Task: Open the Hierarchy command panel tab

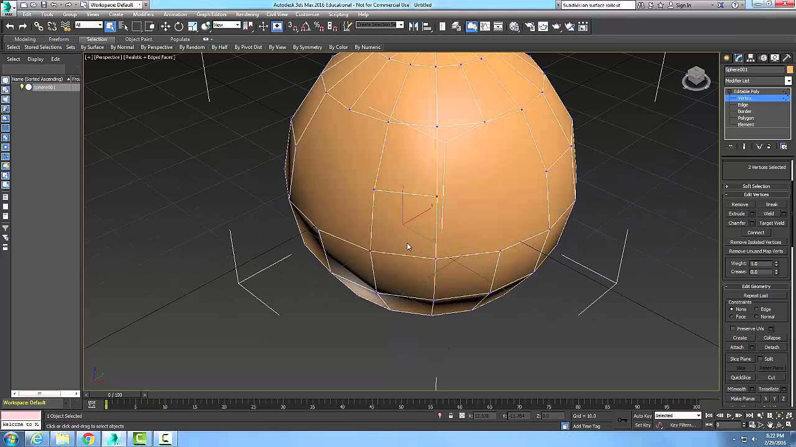Action: [x=751, y=58]
